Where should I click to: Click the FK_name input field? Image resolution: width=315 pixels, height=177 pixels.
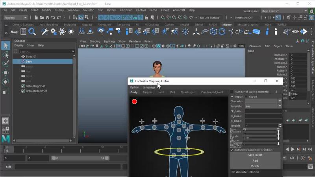263,111
